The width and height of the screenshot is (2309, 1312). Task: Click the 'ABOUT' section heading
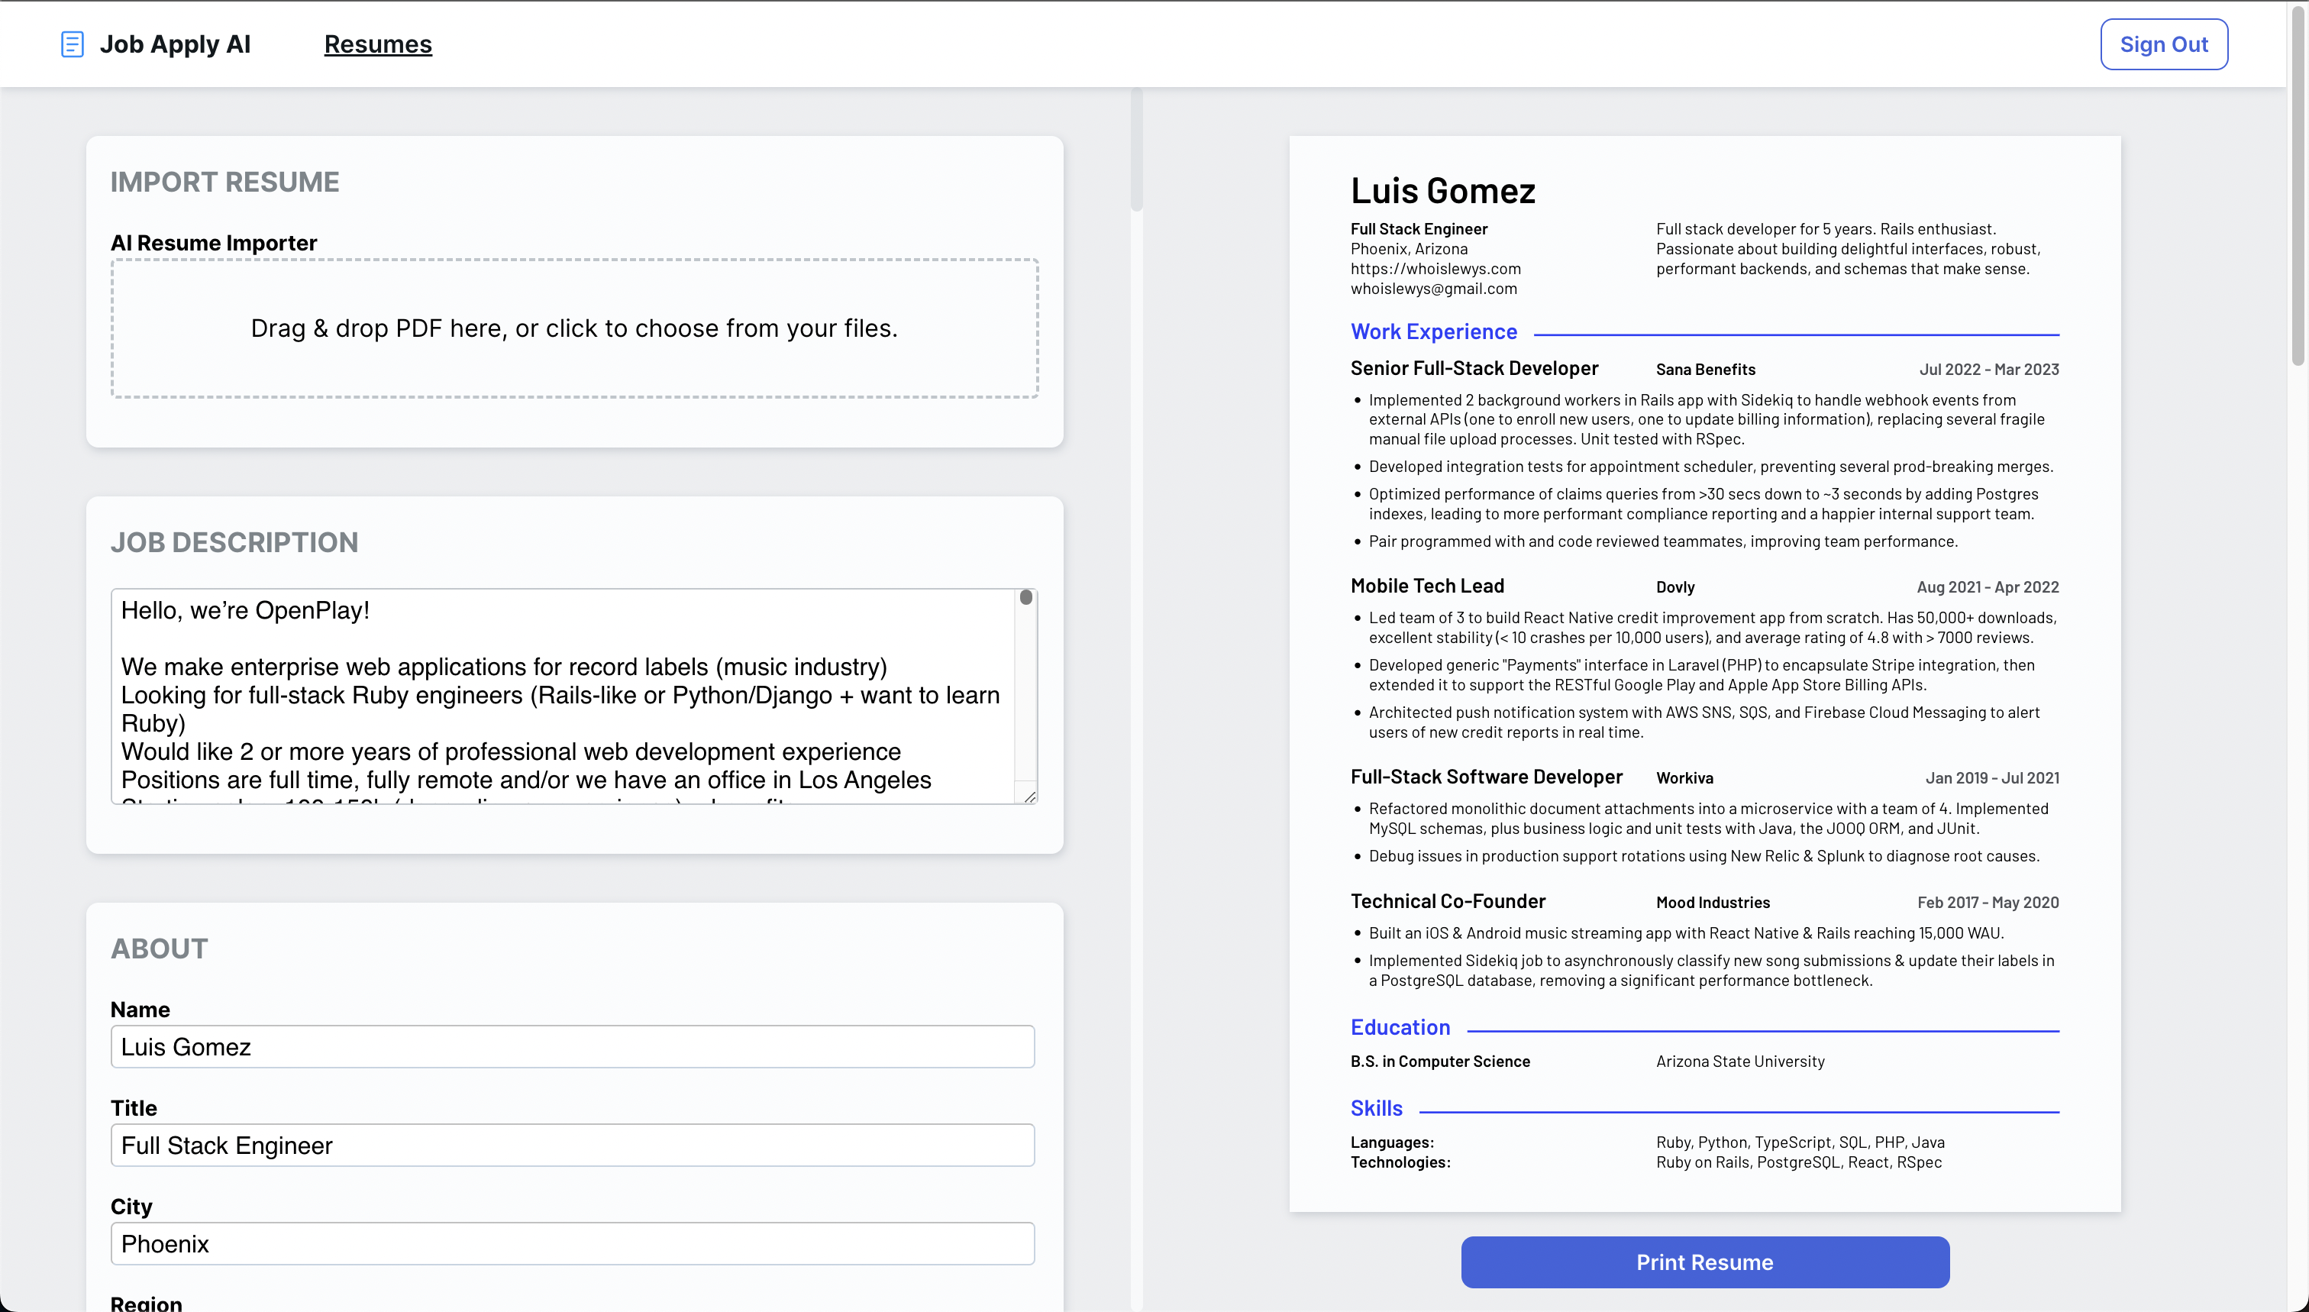click(159, 948)
